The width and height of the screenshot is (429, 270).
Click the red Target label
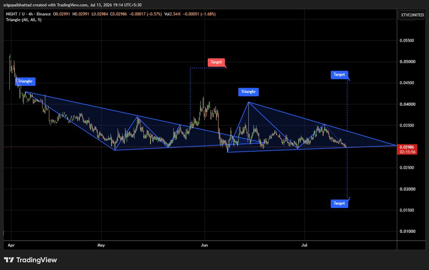point(216,62)
